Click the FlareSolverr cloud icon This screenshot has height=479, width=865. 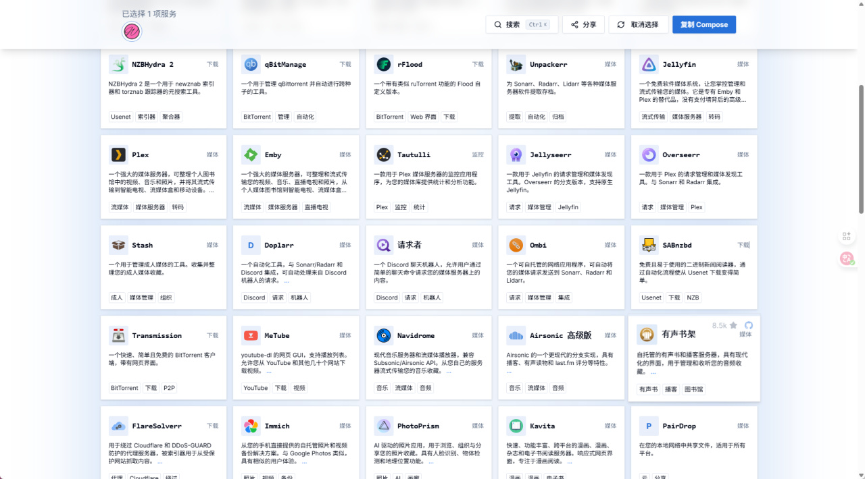click(x=118, y=426)
